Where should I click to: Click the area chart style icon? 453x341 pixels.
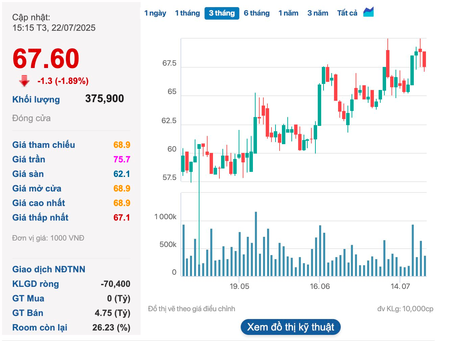point(368,13)
